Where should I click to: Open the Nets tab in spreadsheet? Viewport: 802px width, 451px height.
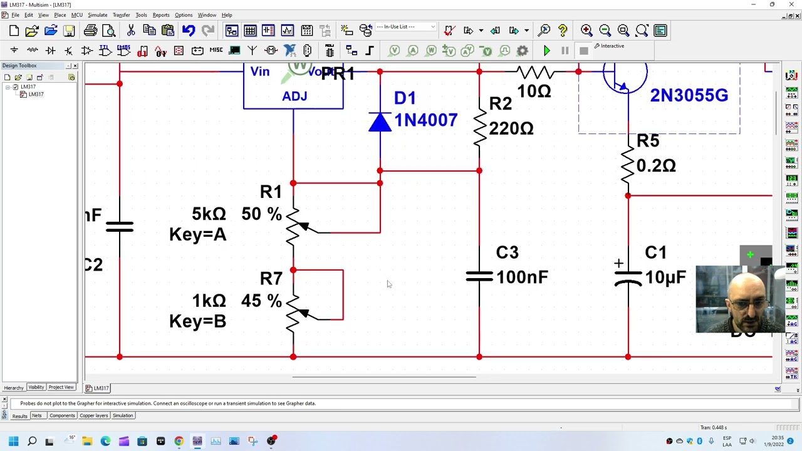(37, 416)
